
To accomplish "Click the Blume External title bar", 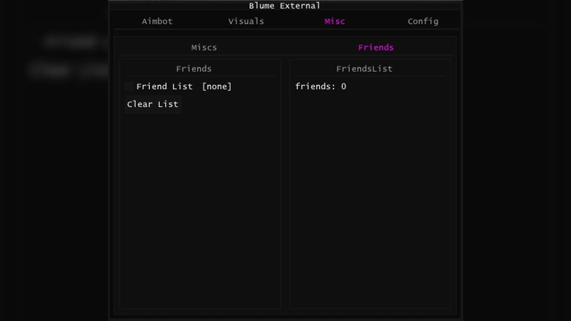I will 284,6.
